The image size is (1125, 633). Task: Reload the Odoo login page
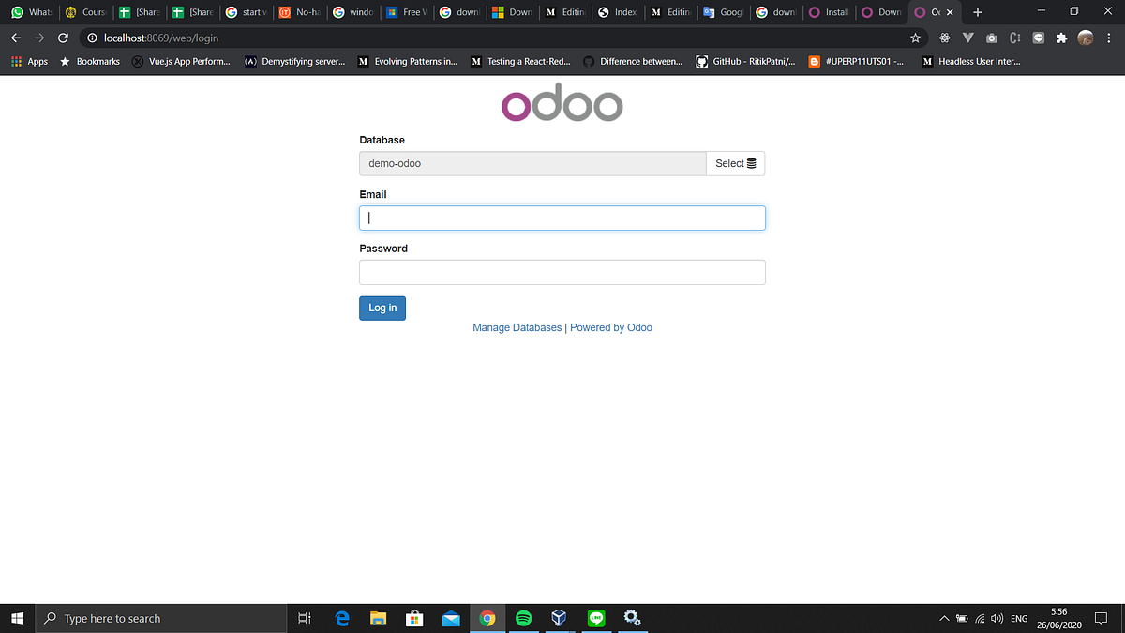63,38
